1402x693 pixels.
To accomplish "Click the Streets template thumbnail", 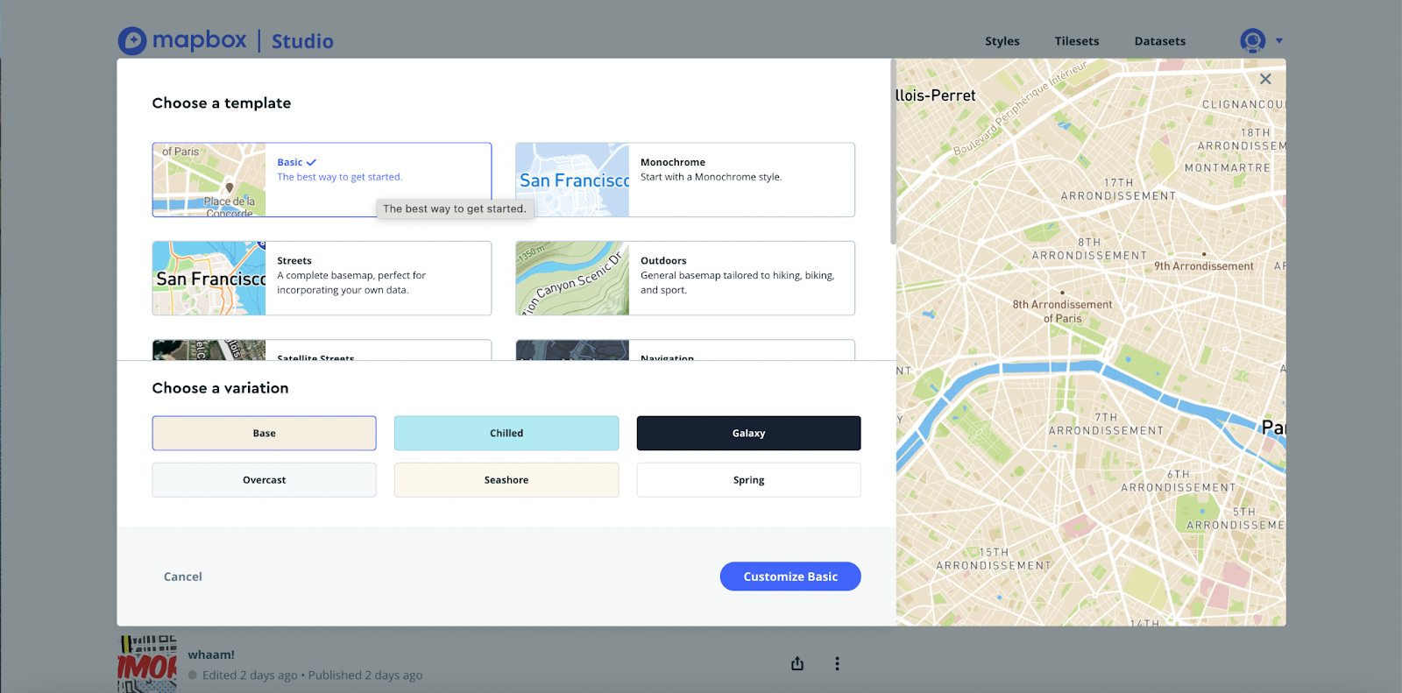I will coord(209,278).
